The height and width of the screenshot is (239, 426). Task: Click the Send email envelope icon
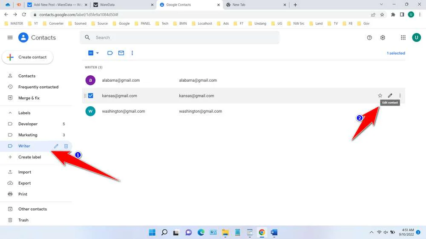[121, 53]
